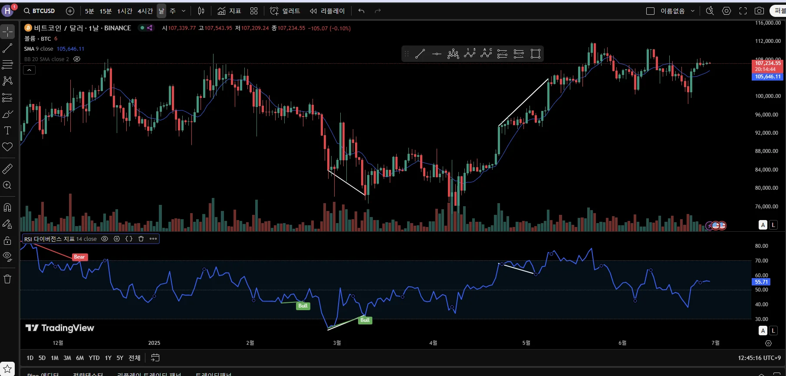The width and height of the screenshot is (786, 376).
Task: Open more options for RSI indicator
Action: (153, 239)
